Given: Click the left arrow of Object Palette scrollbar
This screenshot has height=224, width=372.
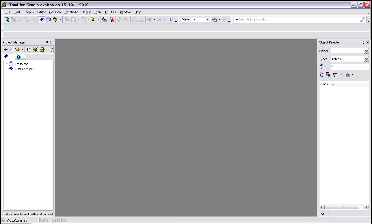Looking at the screenshot, I should 322,207.
